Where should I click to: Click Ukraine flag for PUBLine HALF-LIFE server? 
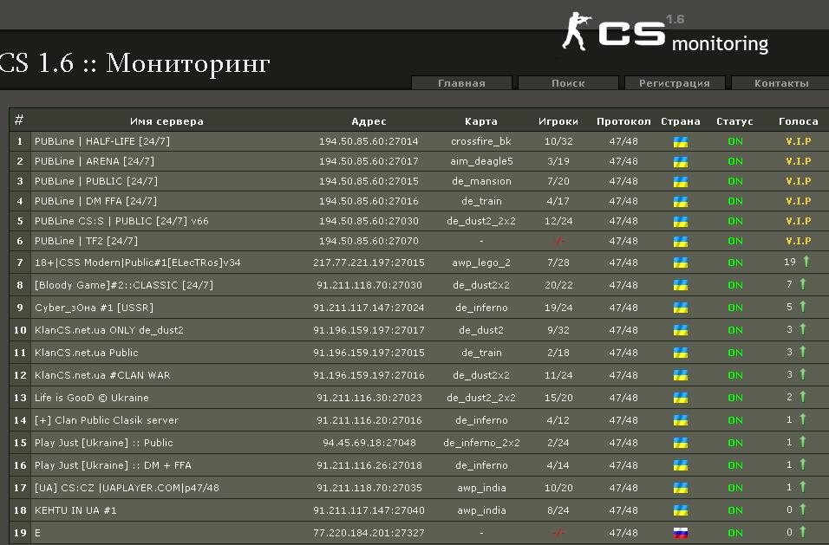click(681, 141)
